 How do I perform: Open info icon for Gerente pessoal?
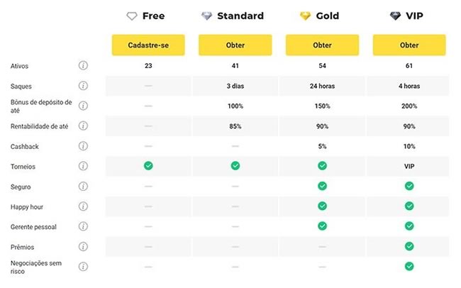point(83,226)
